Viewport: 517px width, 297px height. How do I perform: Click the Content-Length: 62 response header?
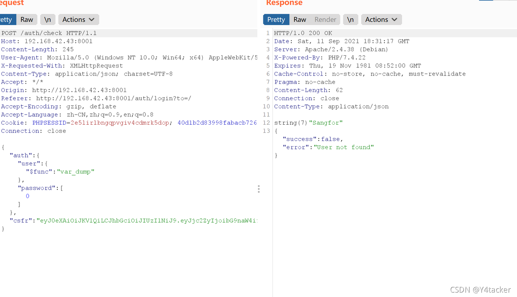click(309, 90)
